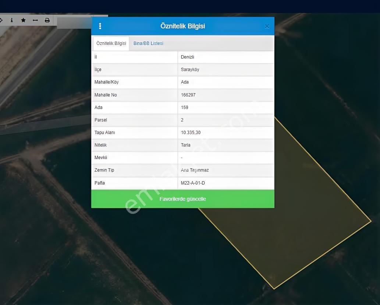Click the Nitelik label in the table
Viewport: 380px width, 305px height.
(x=100, y=145)
